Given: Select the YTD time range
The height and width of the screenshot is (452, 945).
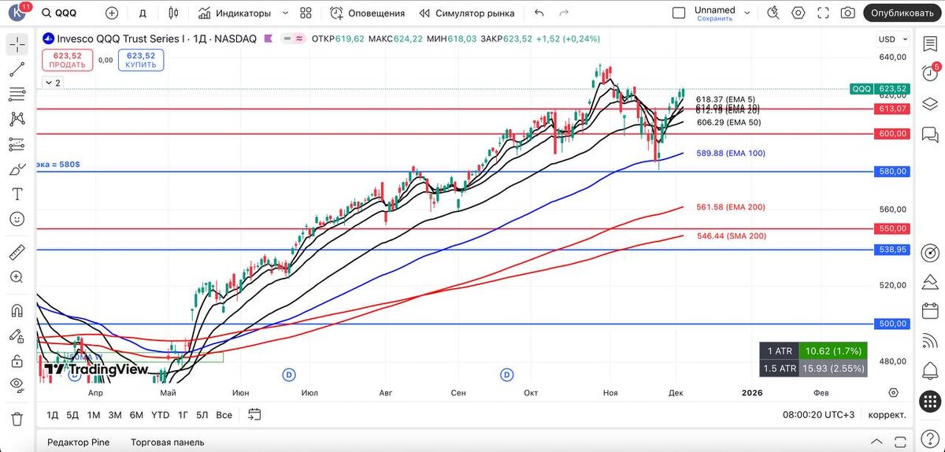Looking at the screenshot, I should click(x=160, y=414).
